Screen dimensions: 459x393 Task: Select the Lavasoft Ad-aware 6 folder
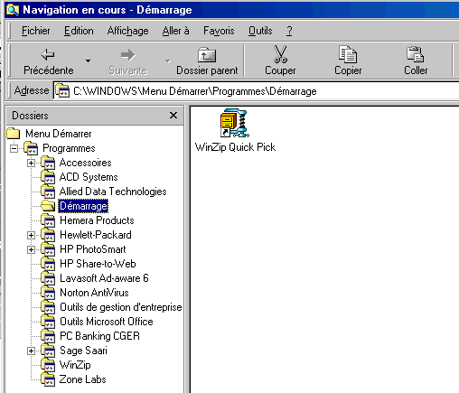[x=104, y=278]
